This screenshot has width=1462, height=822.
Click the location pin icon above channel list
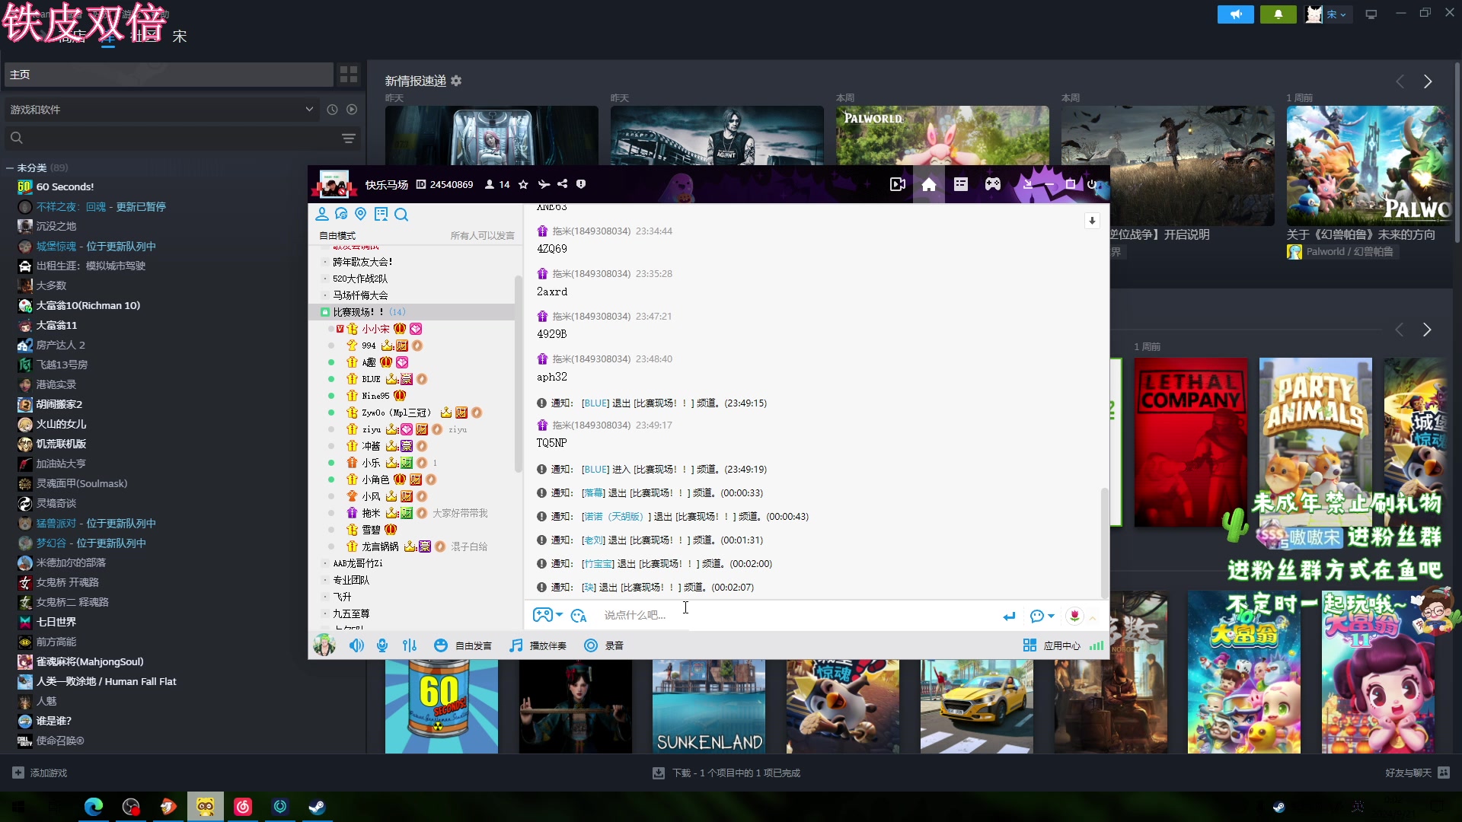pos(361,215)
